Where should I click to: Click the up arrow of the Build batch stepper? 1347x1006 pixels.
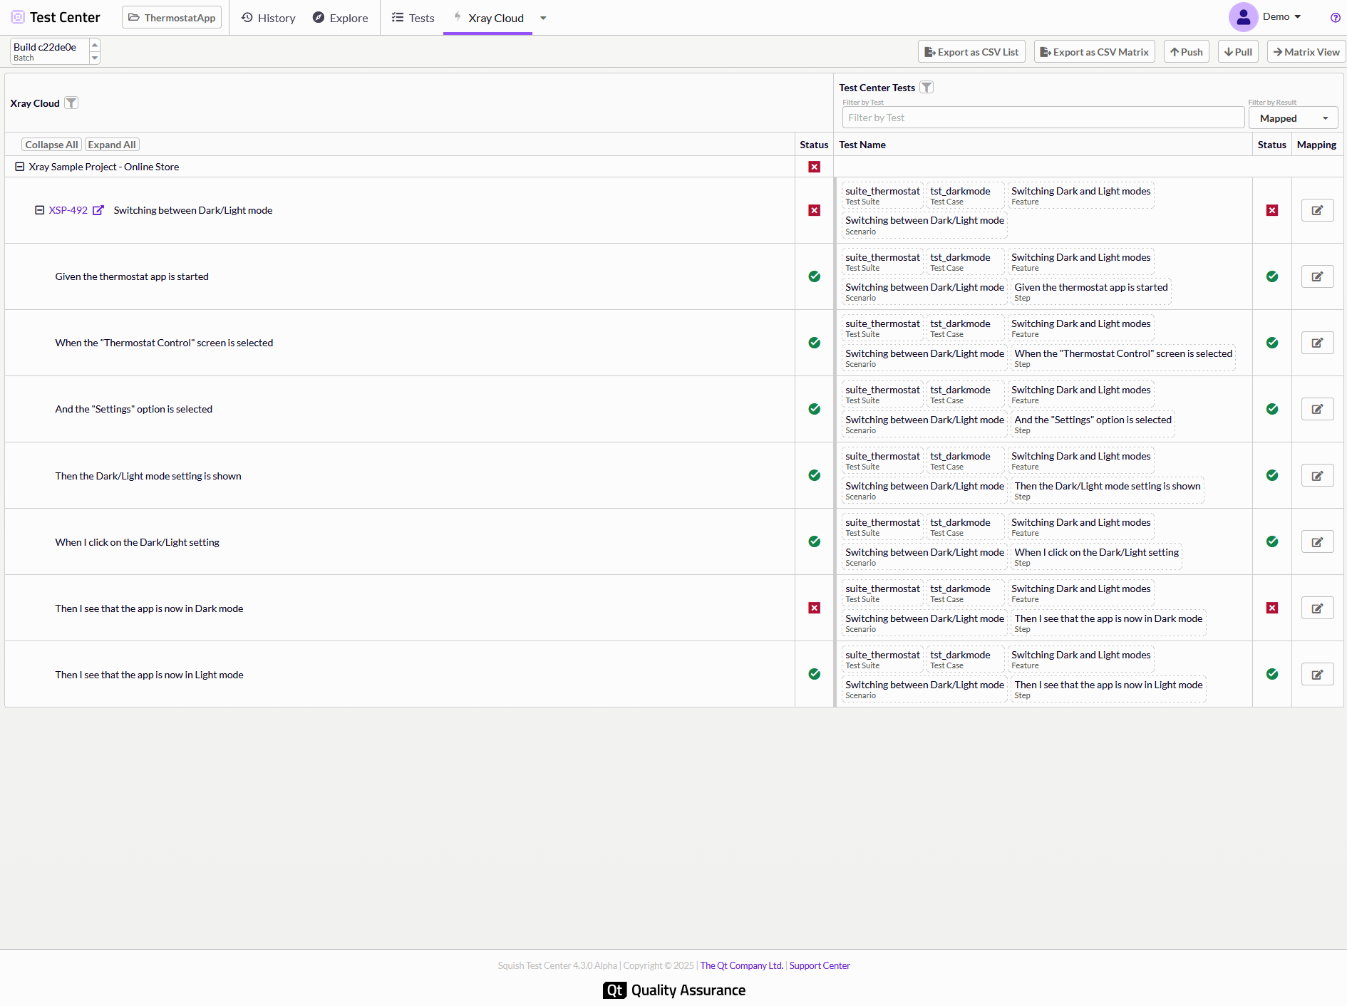pyautogui.click(x=94, y=45)
